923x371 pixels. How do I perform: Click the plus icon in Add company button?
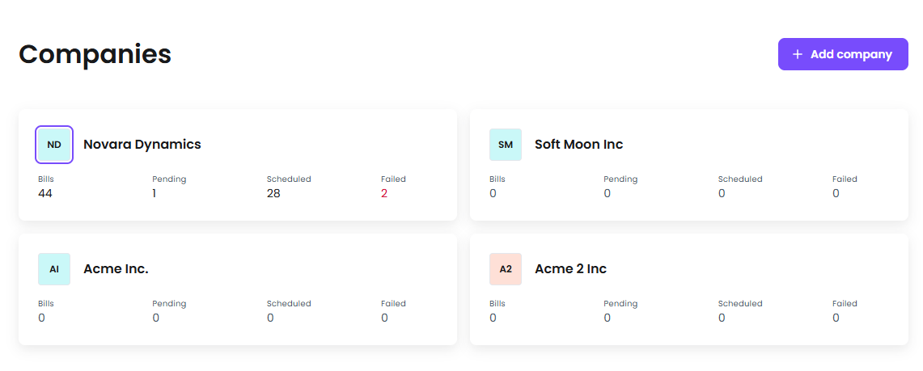point(798,54)
